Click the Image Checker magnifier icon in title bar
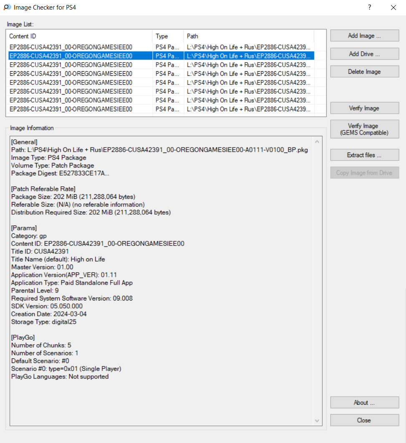Image resolution: width=406 pixels, height=443 pixels. tap(8, 8)
